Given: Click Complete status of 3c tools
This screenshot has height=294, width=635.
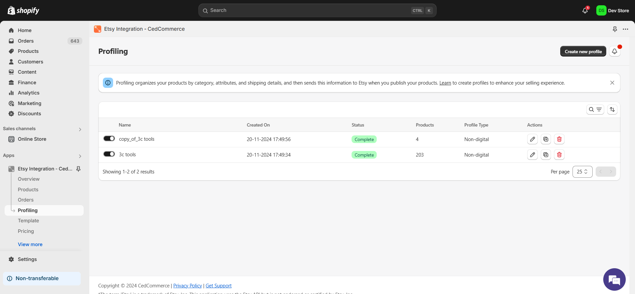Looking at the screenshot, I should click(364, 155).
